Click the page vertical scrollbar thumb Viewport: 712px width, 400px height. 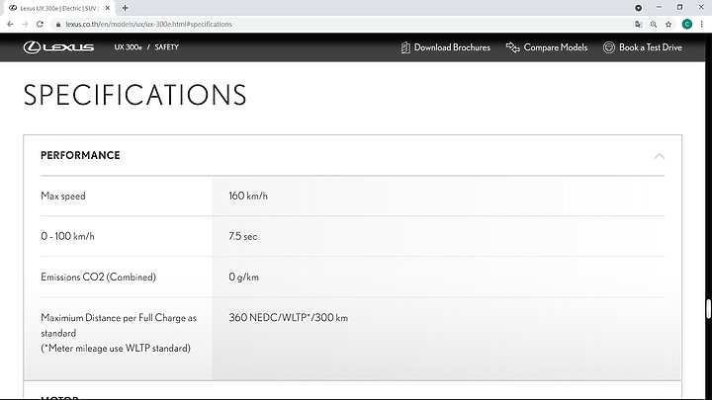coord(708,309)
